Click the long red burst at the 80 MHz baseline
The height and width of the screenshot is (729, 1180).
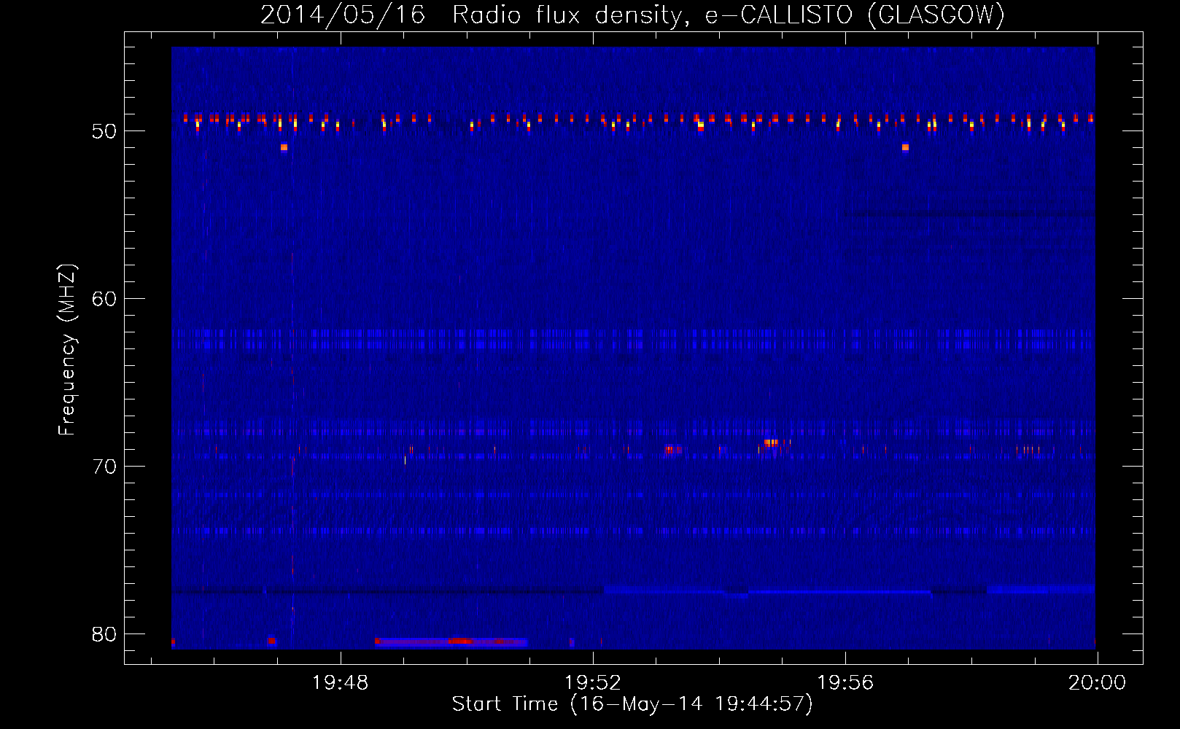(451, 642)
